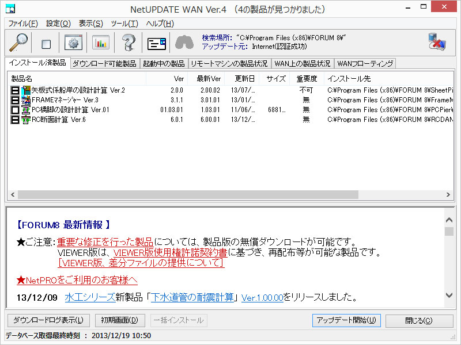Switch to the ダウンロード可能製品 tab
The width and height of the screenshot is (461, 345).
pyautogui.click(x=104, y=63)
